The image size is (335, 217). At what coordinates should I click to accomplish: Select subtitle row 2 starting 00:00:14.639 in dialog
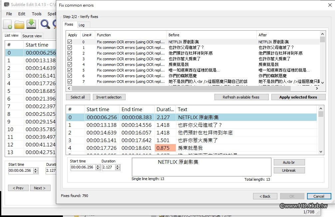191,133
